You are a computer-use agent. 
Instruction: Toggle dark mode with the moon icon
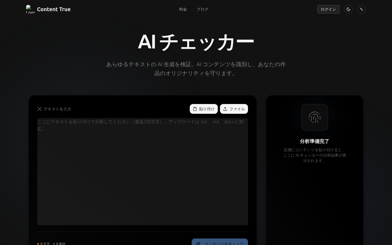(348, 9)
